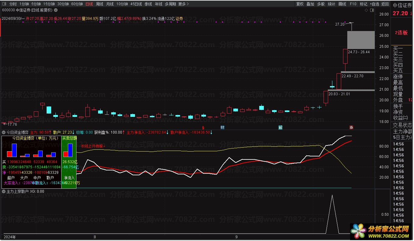Viewport: 414px width, 241px height.
Task: Switch to 周线 weekly chart
Action: (x=100, y=4)
